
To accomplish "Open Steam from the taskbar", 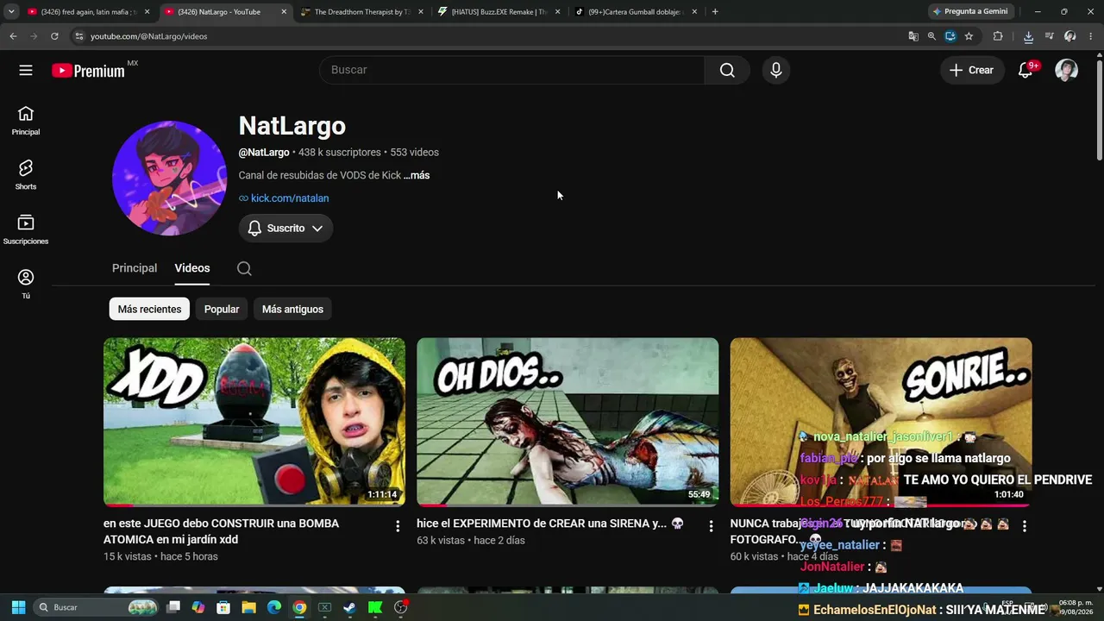I will [x=349, y=607].
